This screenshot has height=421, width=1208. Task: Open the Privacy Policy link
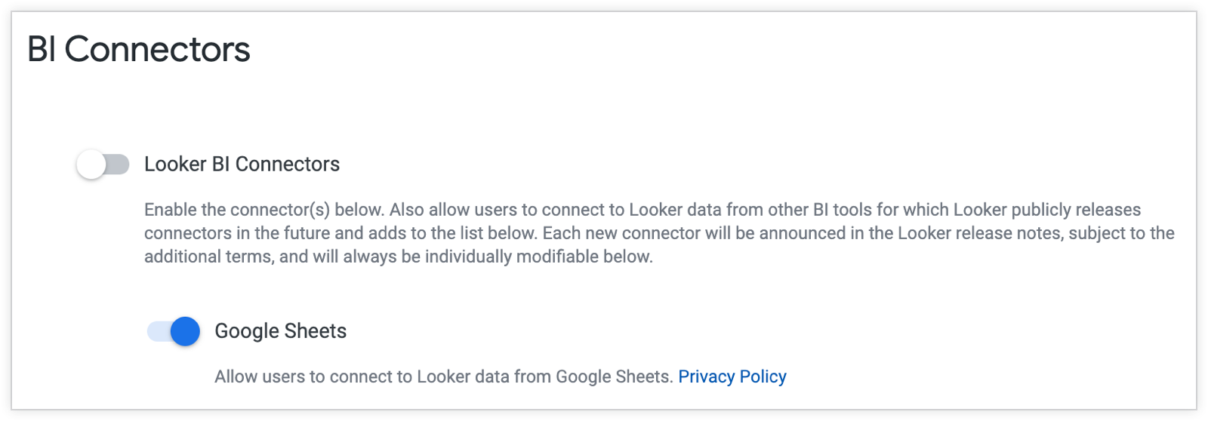tap(732, 376)
